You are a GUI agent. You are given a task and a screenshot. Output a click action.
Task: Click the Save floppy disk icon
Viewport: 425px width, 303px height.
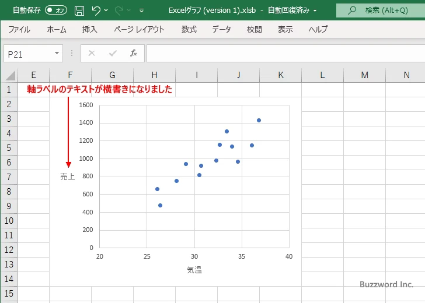[79, 10]
